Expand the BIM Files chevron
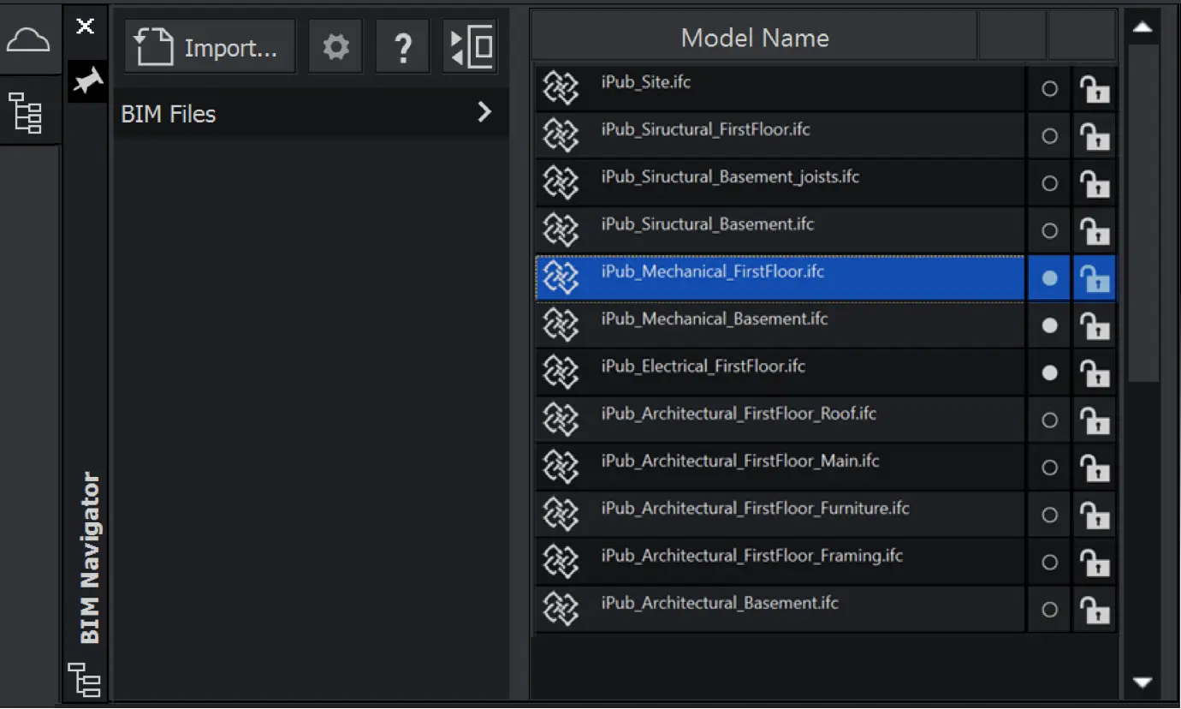The height and width of the screenshot is (709, 1181). 484,112
